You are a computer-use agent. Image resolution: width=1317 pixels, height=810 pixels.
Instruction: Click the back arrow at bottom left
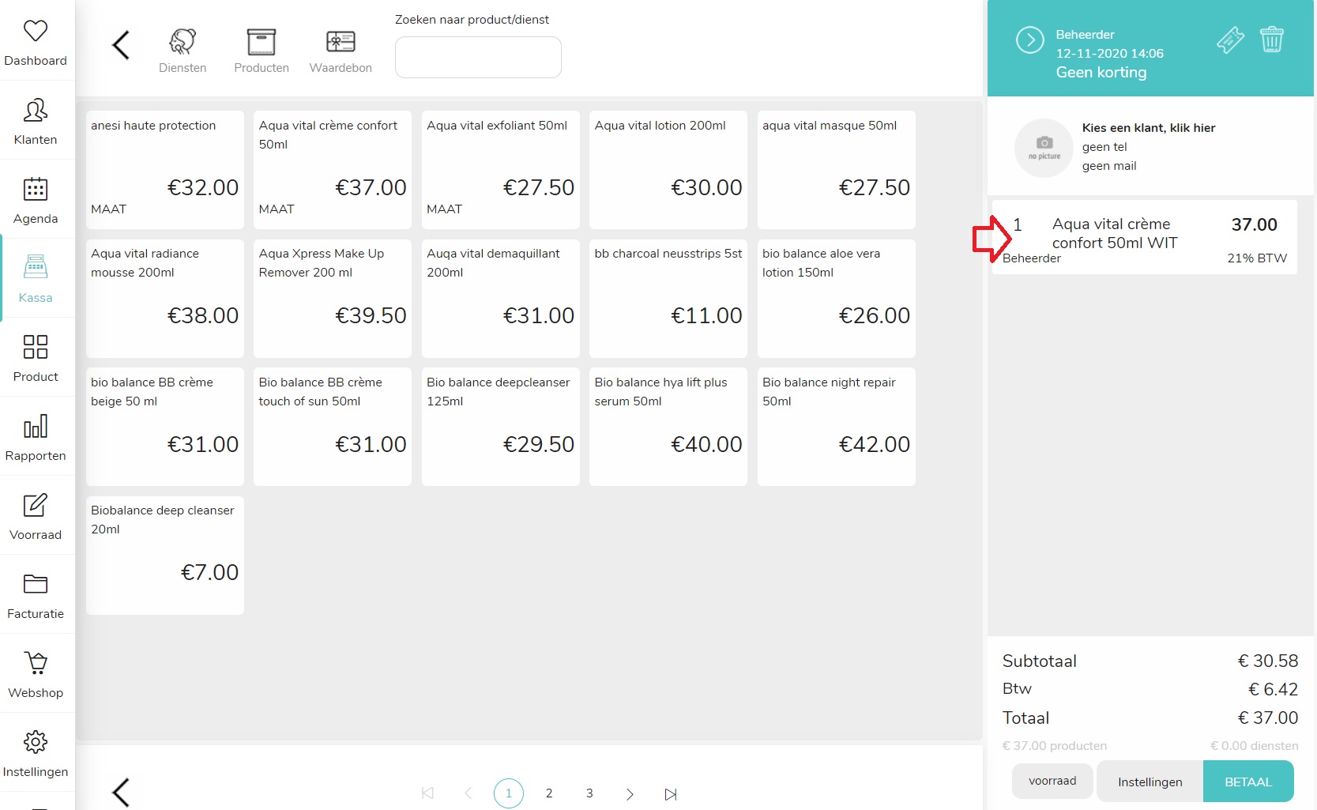click(121, 792)
